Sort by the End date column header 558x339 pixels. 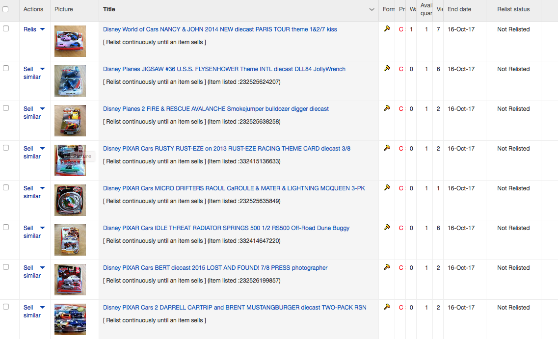coord(459,9)
